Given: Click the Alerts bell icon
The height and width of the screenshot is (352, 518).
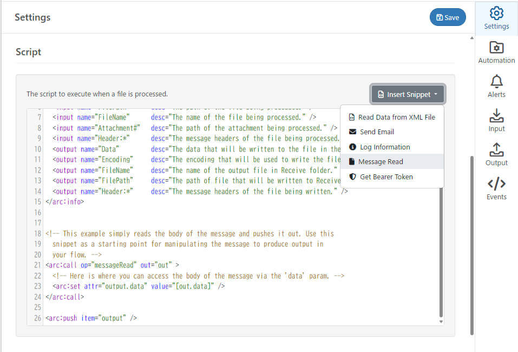Looking at the screenshot, I should click(496, 82).
